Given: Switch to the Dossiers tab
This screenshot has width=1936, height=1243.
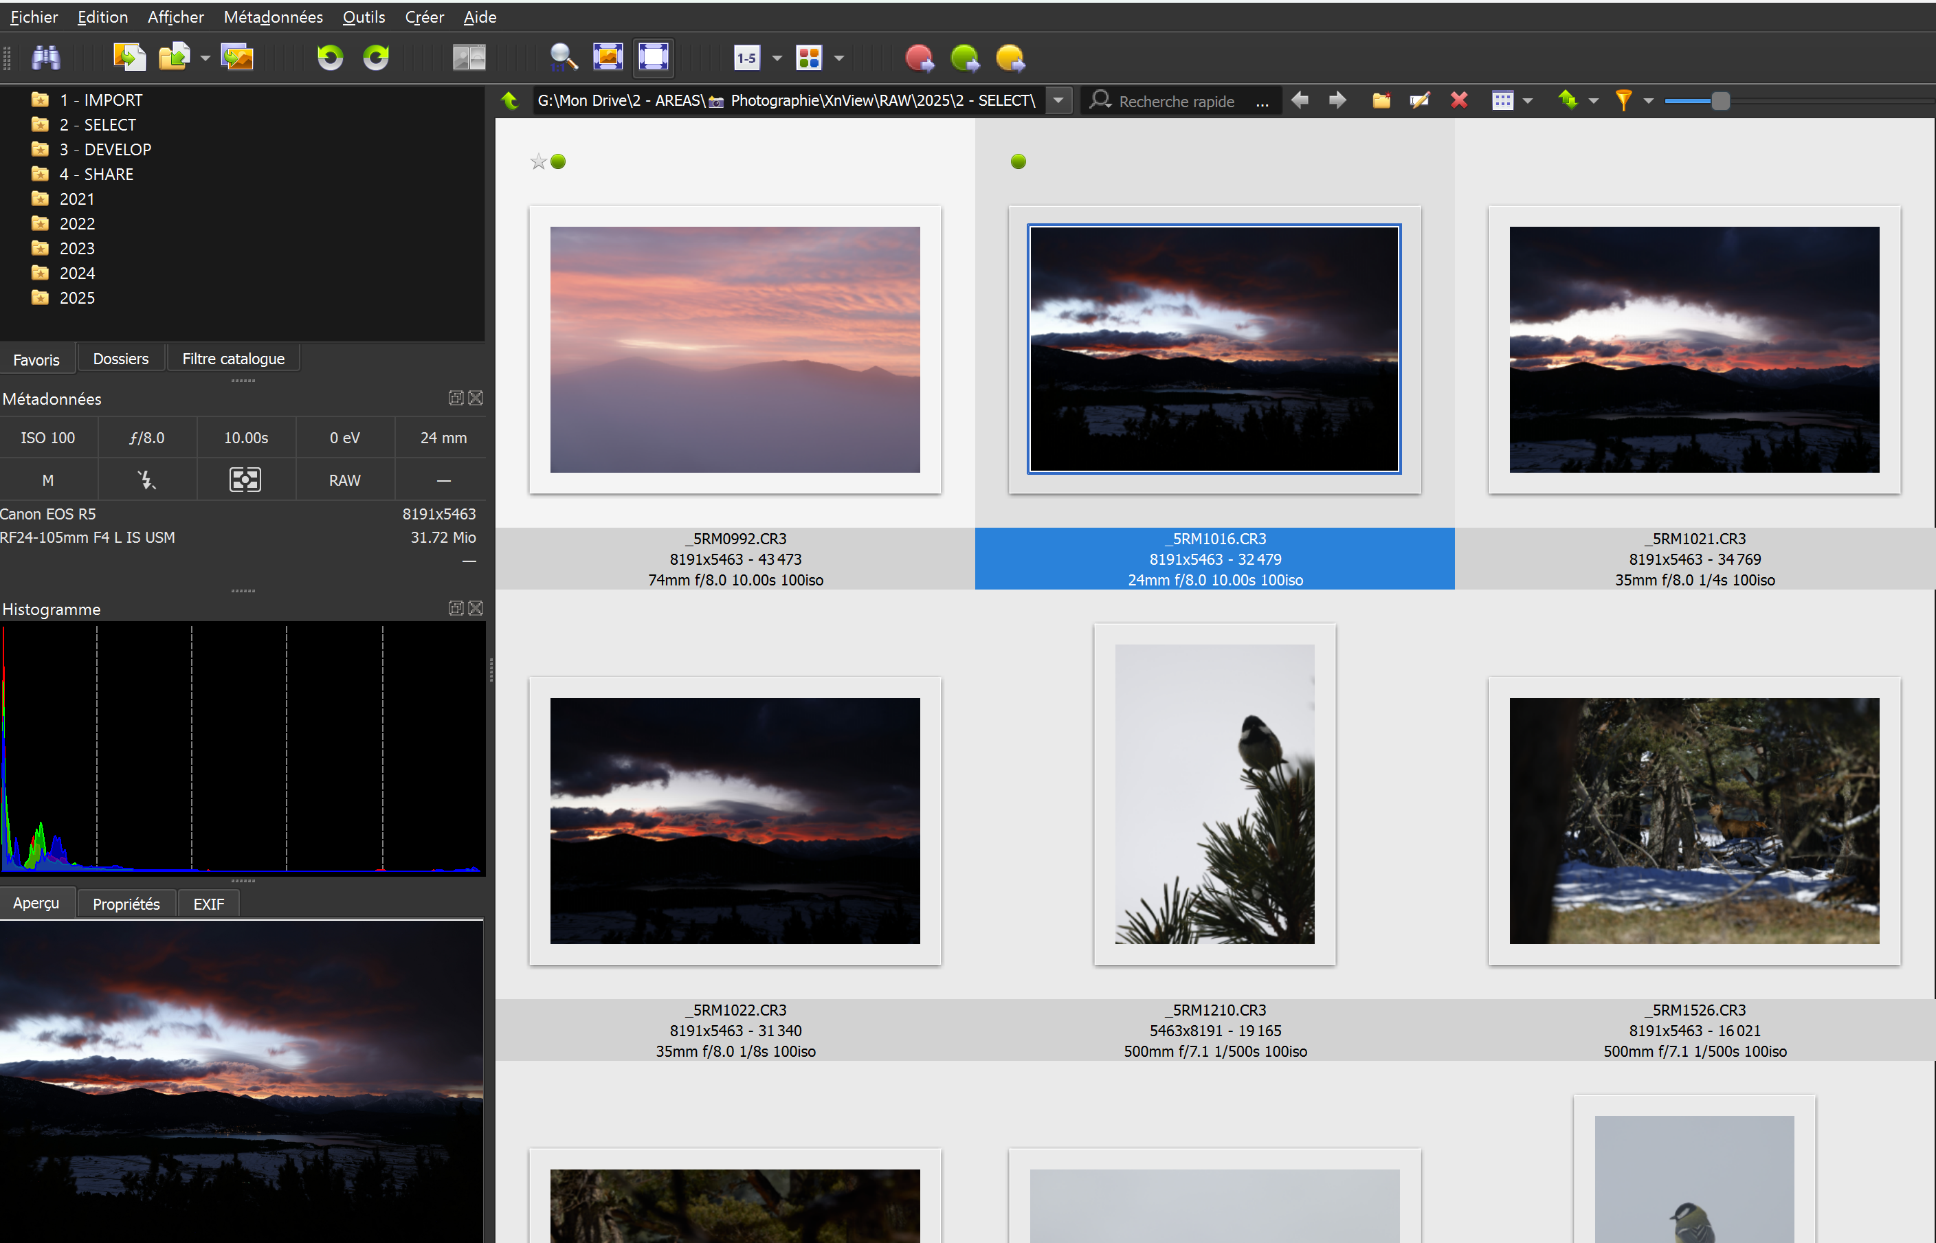Looking at the screenshot, I should click(x=120, y=359).
